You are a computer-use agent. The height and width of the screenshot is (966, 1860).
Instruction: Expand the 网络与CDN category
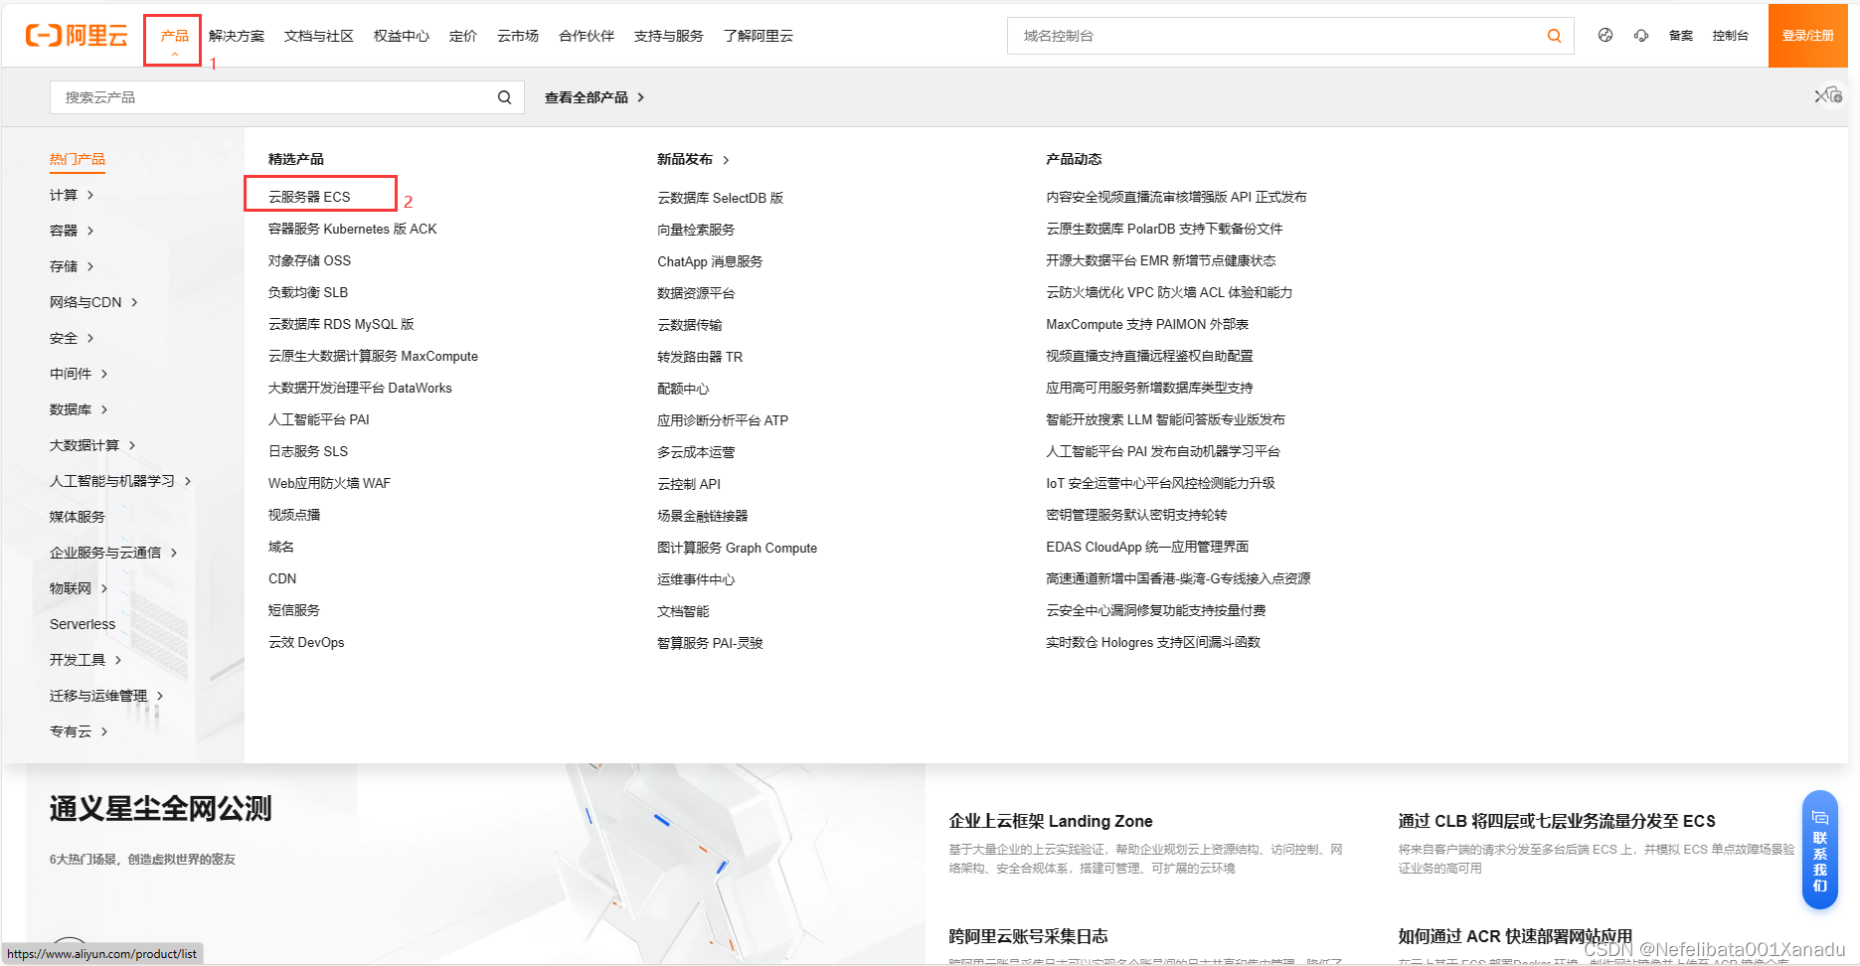point(93,302)
